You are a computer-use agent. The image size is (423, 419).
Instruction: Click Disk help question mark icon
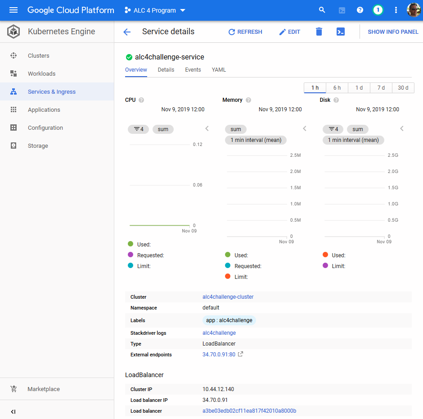coord(336,100)
